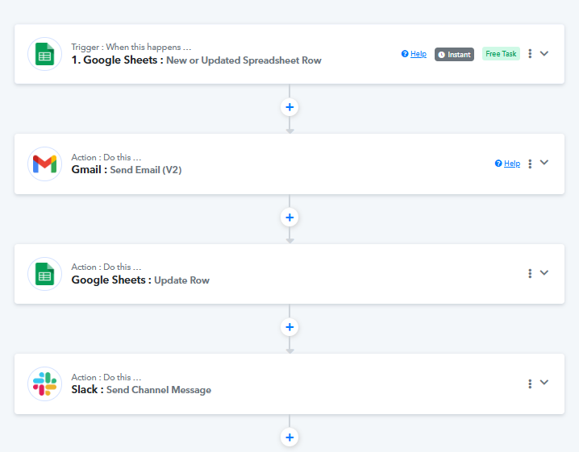Screen dimensions: 579x452
Task: Expand the Google Sheets Update Row step
Action: (544, 272)
